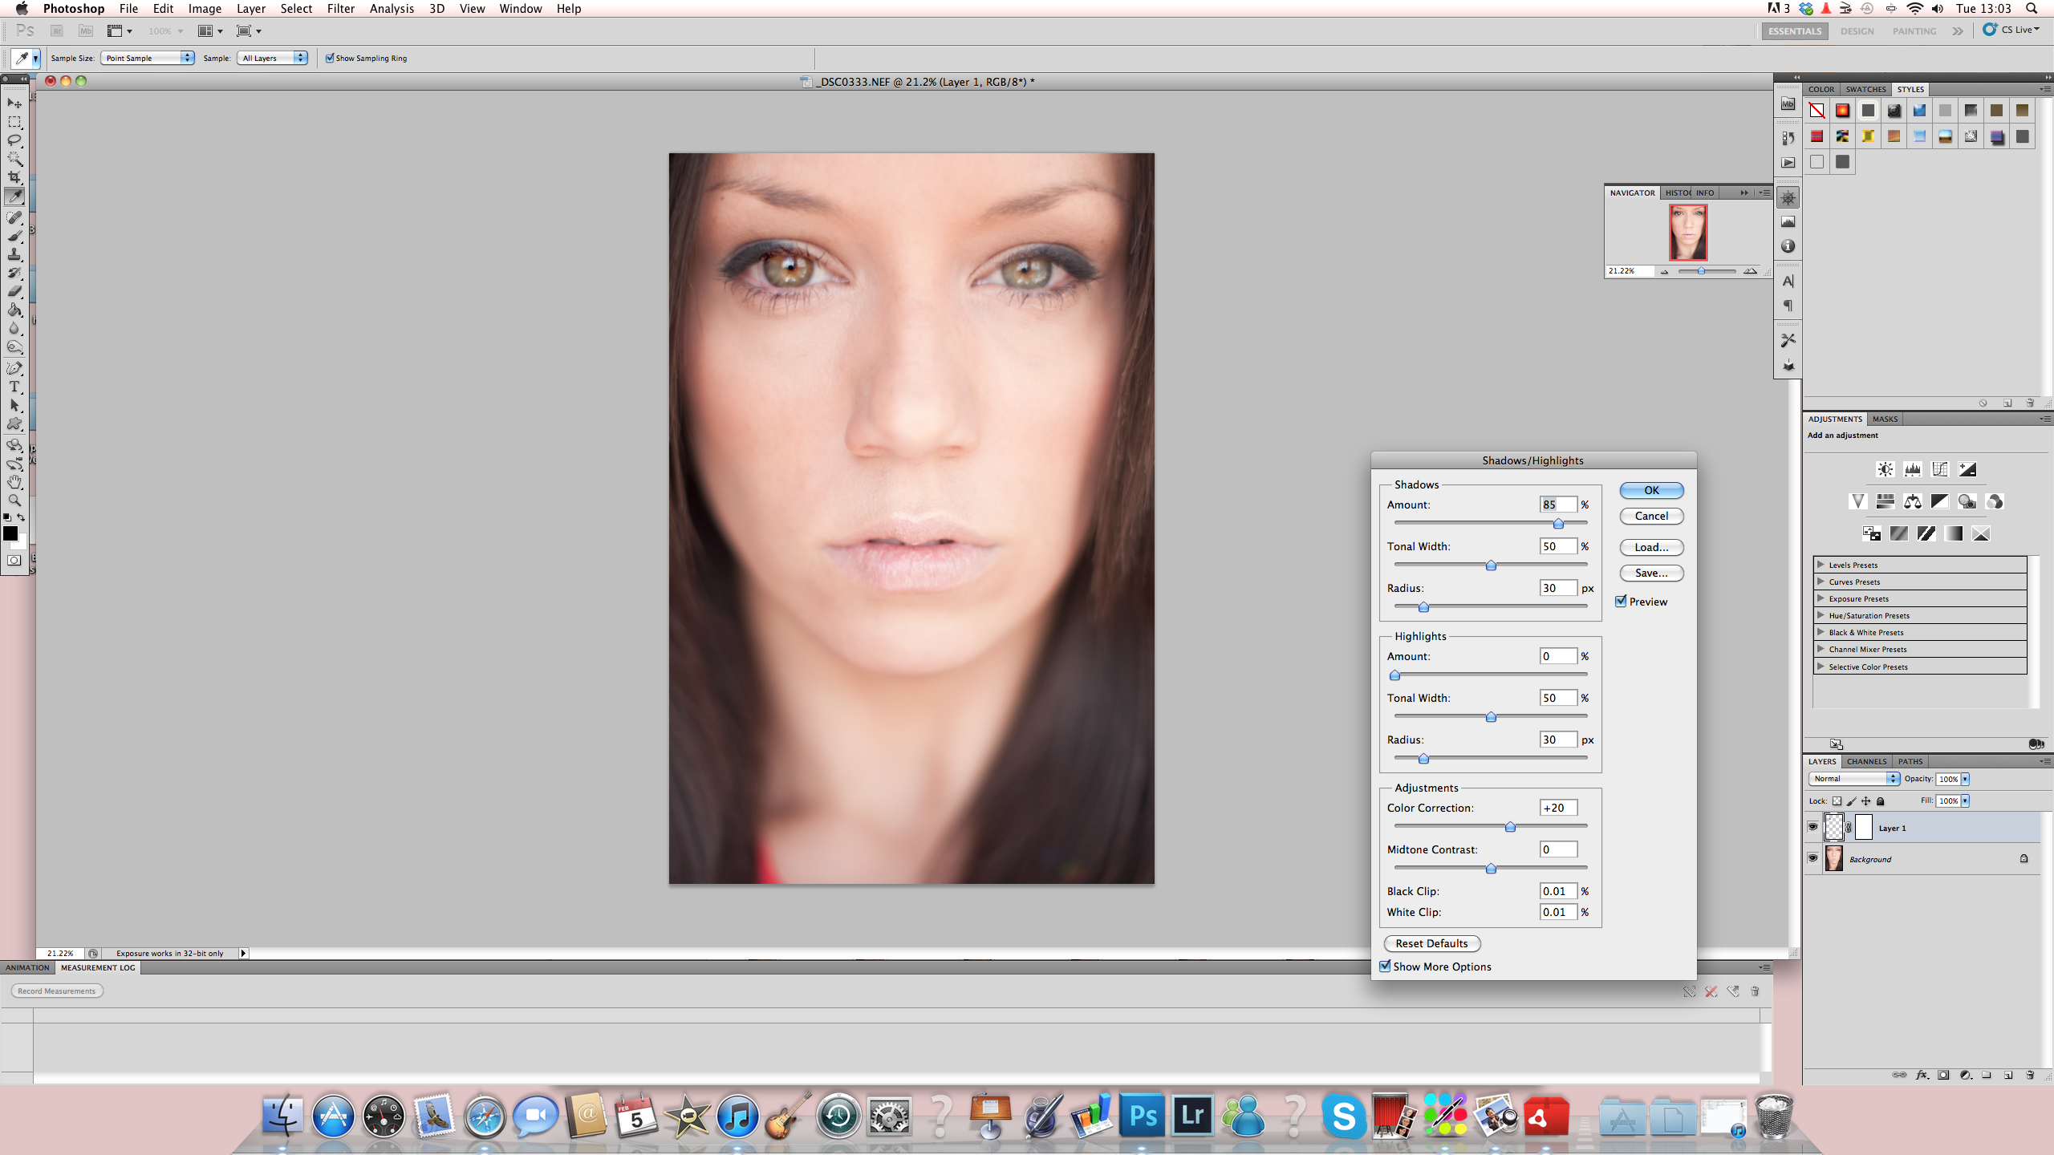
Task: Click the Color Correction input field
Action: pos(1557,808)
